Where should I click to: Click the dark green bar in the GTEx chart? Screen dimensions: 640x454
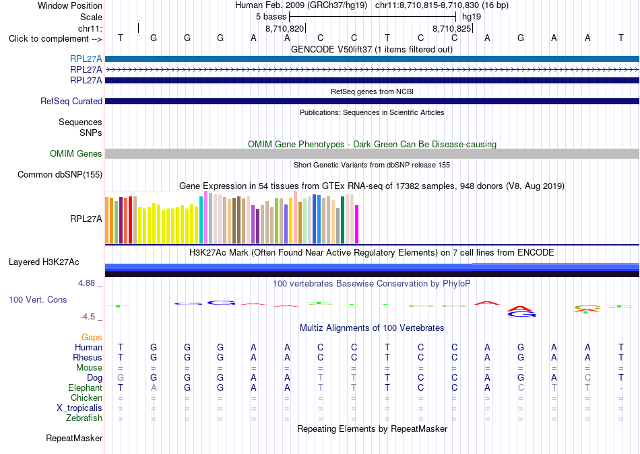(x=342, y=220)
